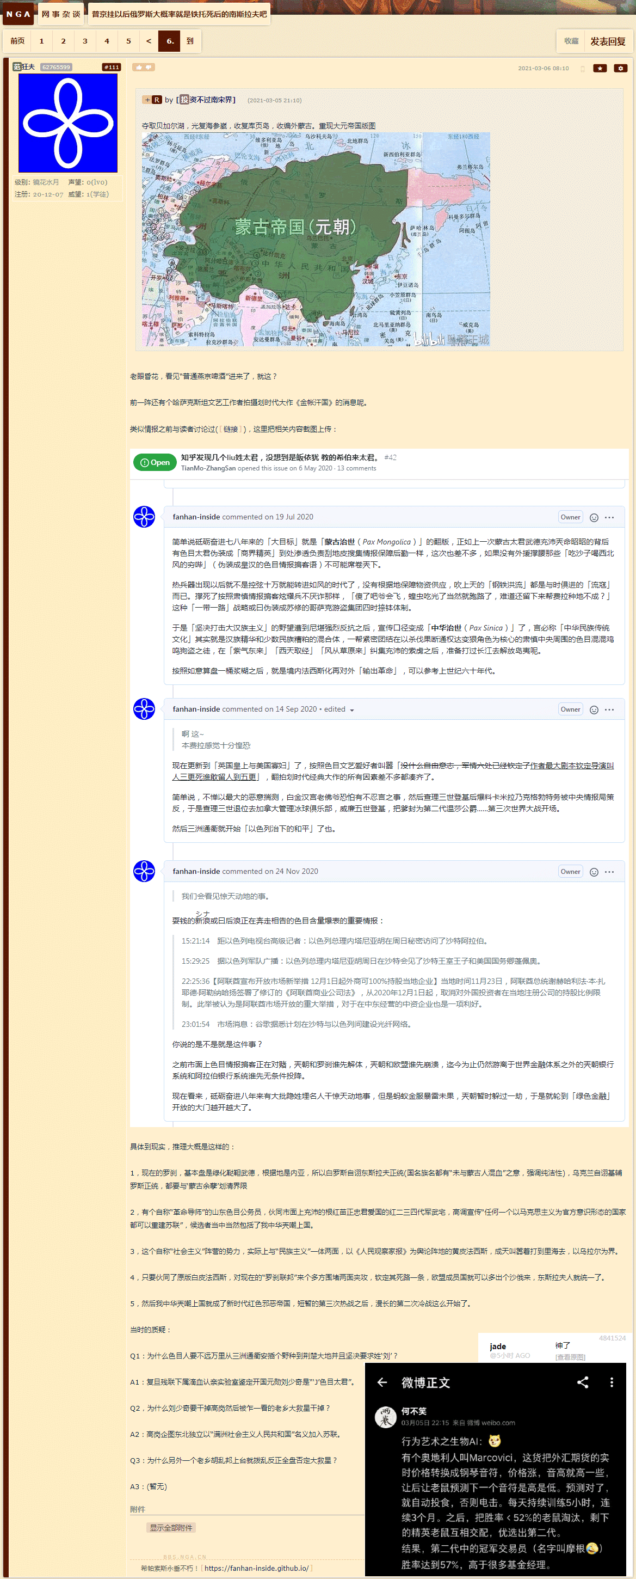Open the gear settings icon on post
This screenshot has width=636, height=1579.
[x=621, y=68]
